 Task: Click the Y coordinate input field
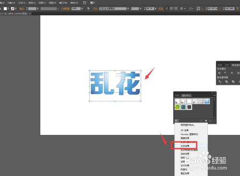coord(230,9)
